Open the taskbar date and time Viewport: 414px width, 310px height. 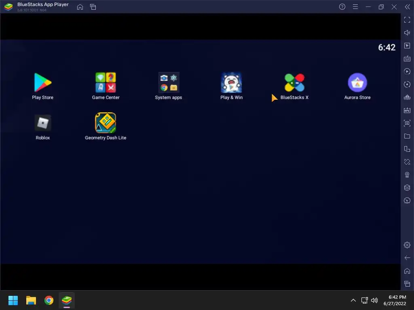tap(395, 300)
